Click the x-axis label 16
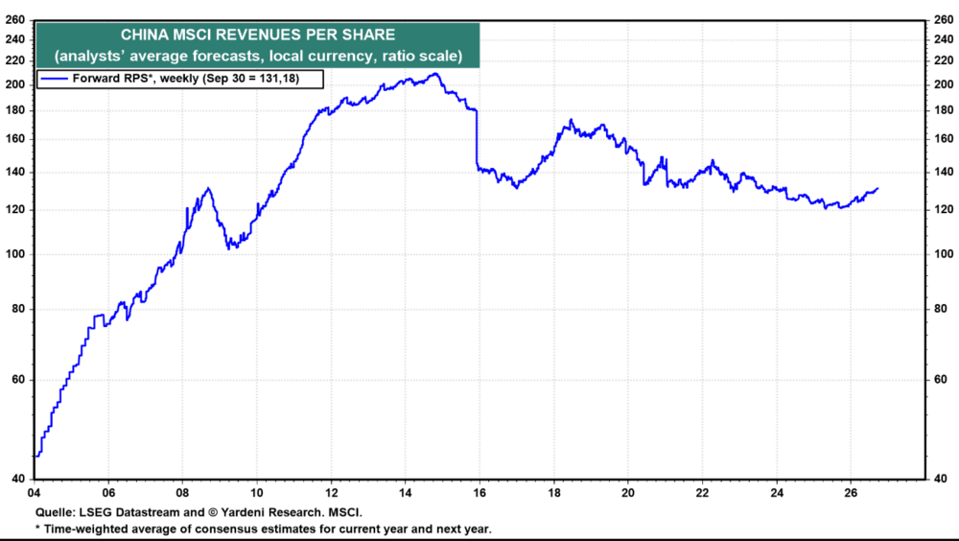This screenshot has width=959, height=541. 479,493
